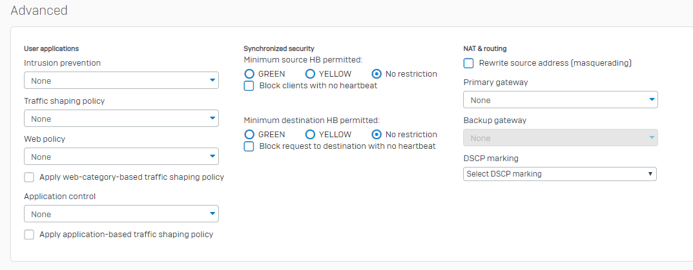
Task: Open the Web policy dropdown
Action: click(x=121, y=157)
